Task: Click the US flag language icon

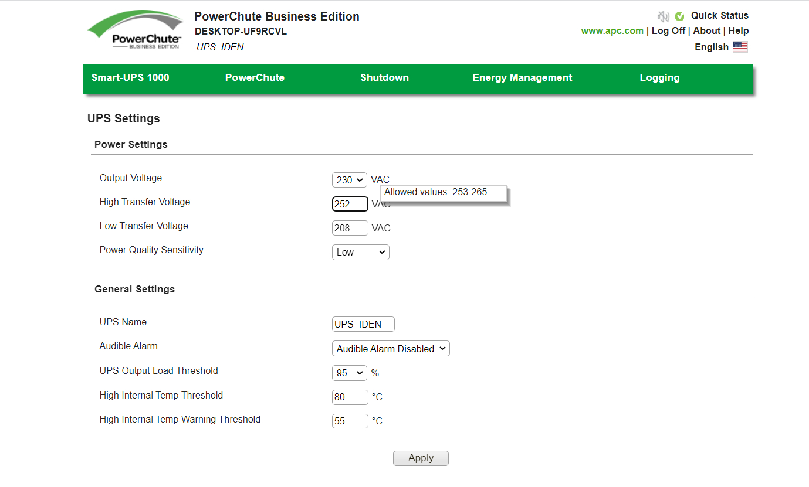Action: (x=740, y=47)
